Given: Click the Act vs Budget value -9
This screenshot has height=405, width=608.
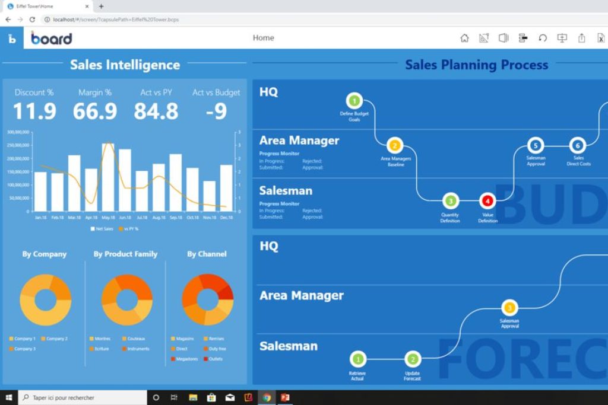Looking at the screenshot, I should click(x=216, y=111).
